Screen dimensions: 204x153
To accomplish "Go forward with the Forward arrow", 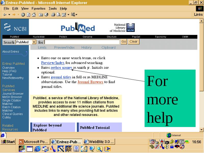I will pyautogui.click(x=14, y=15).
